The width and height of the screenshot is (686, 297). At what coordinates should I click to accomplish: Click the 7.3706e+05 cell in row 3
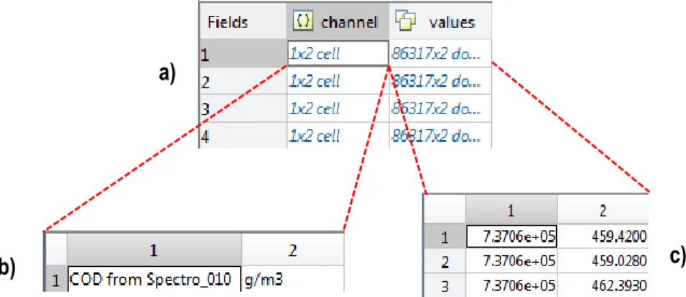(511, 286)
